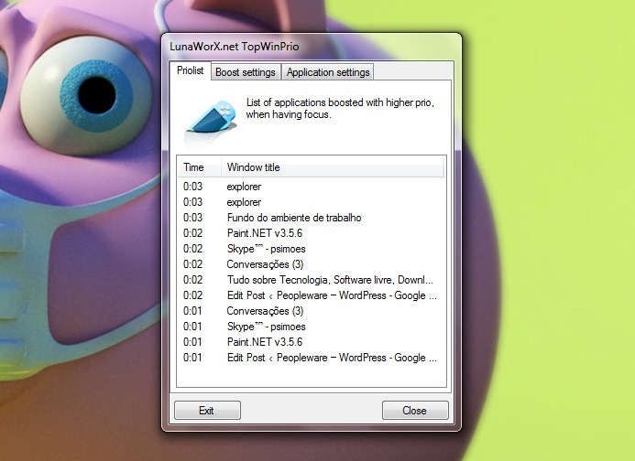635x461 pixels.
Task: Click the LunaWorX.net TopWinPrio title bar
Action: 311,47
